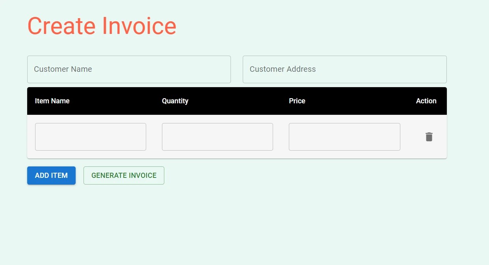Click the Price column header

click(297, 101)
